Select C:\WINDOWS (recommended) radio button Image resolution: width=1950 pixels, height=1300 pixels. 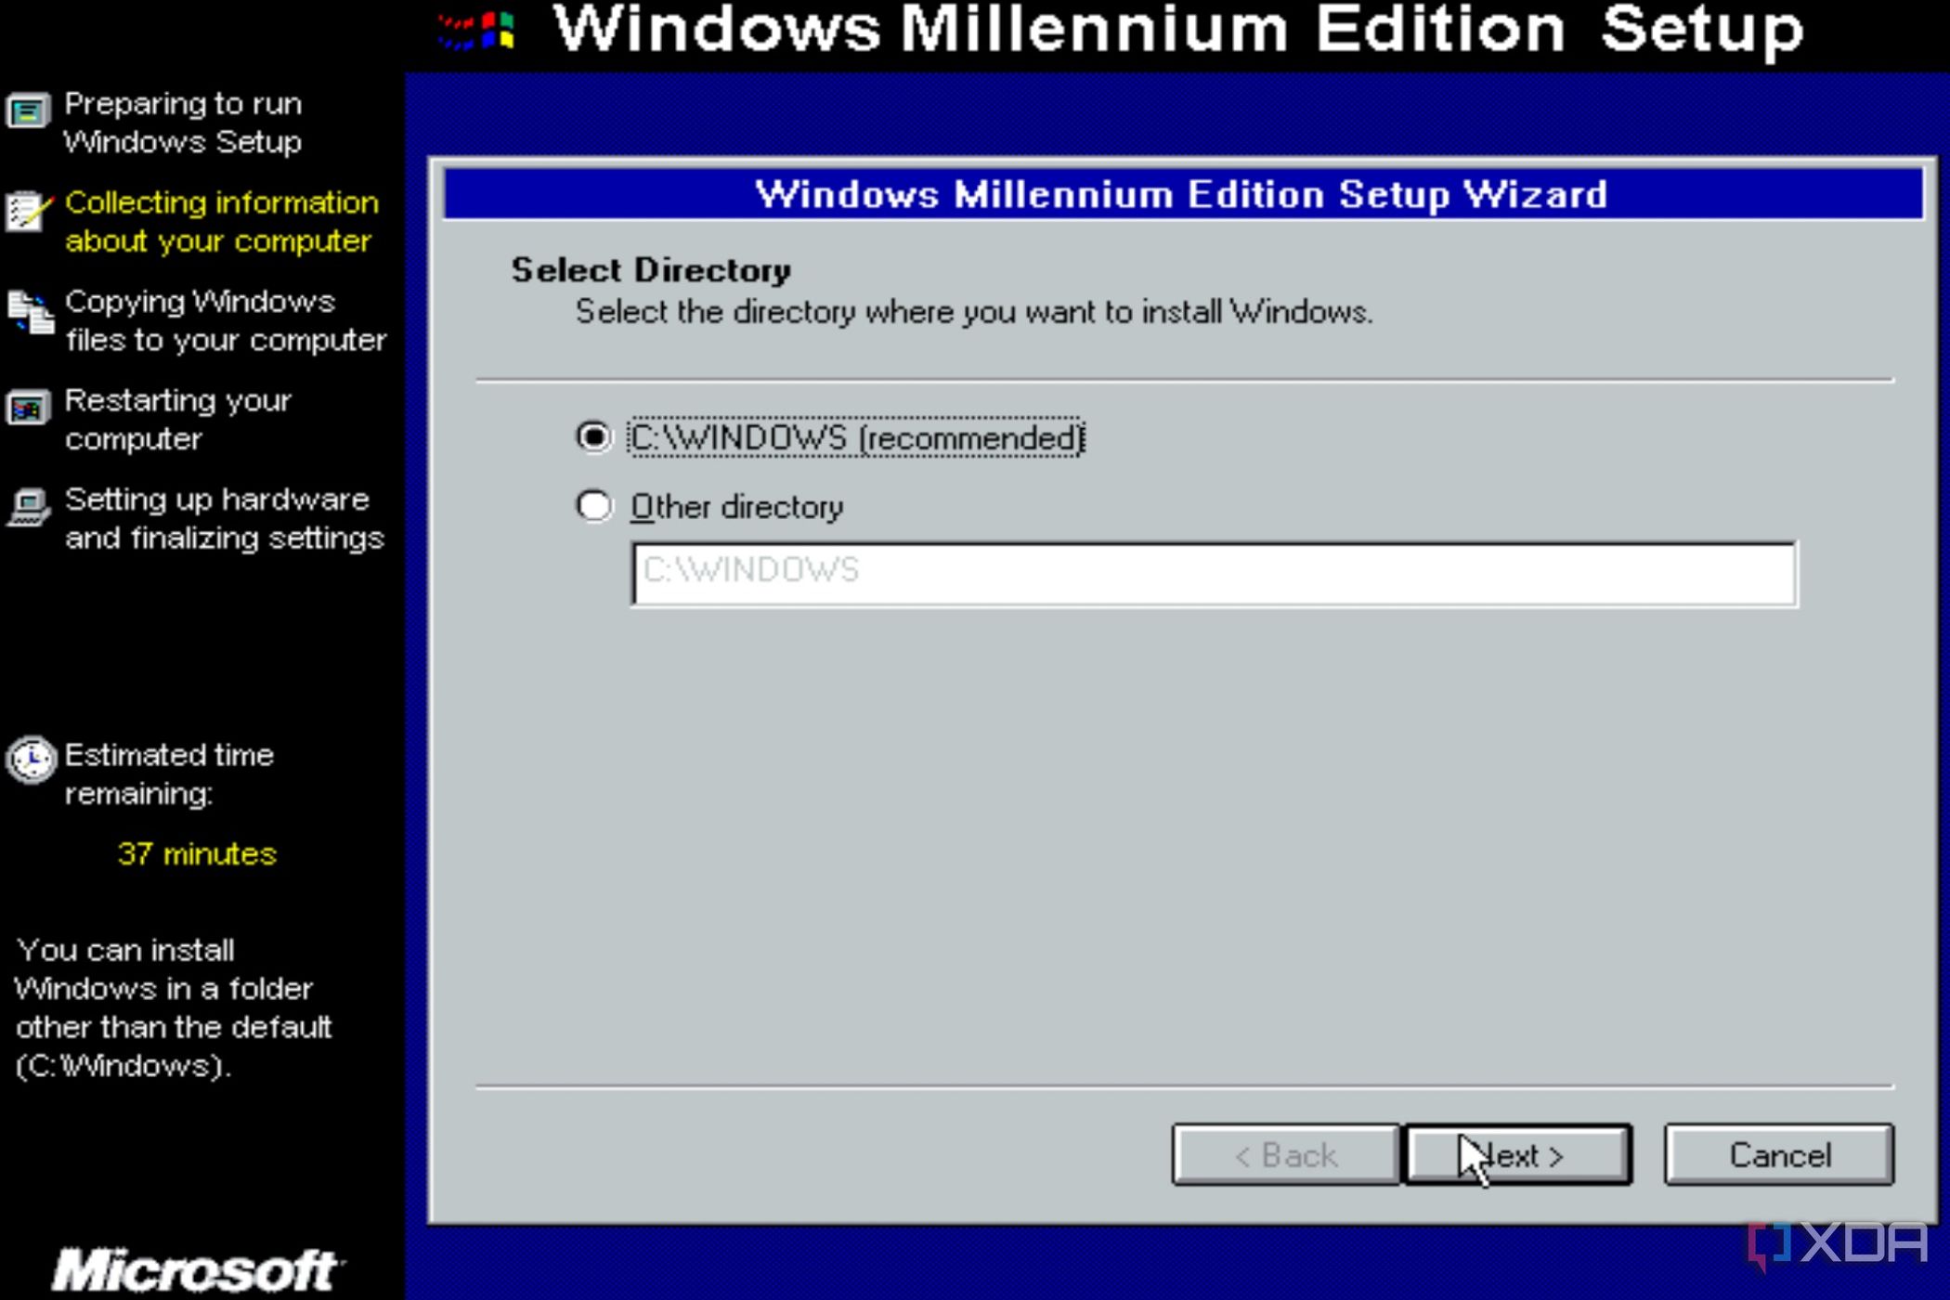592,438
